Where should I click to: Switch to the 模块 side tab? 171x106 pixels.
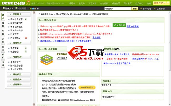[x=3, y=24]
